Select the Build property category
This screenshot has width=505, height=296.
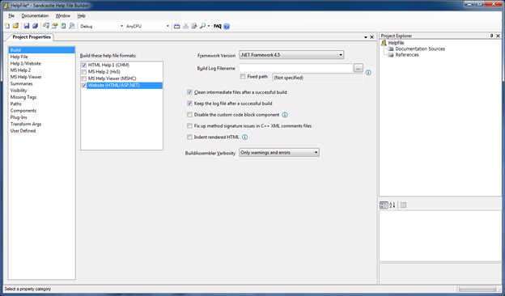42,50
